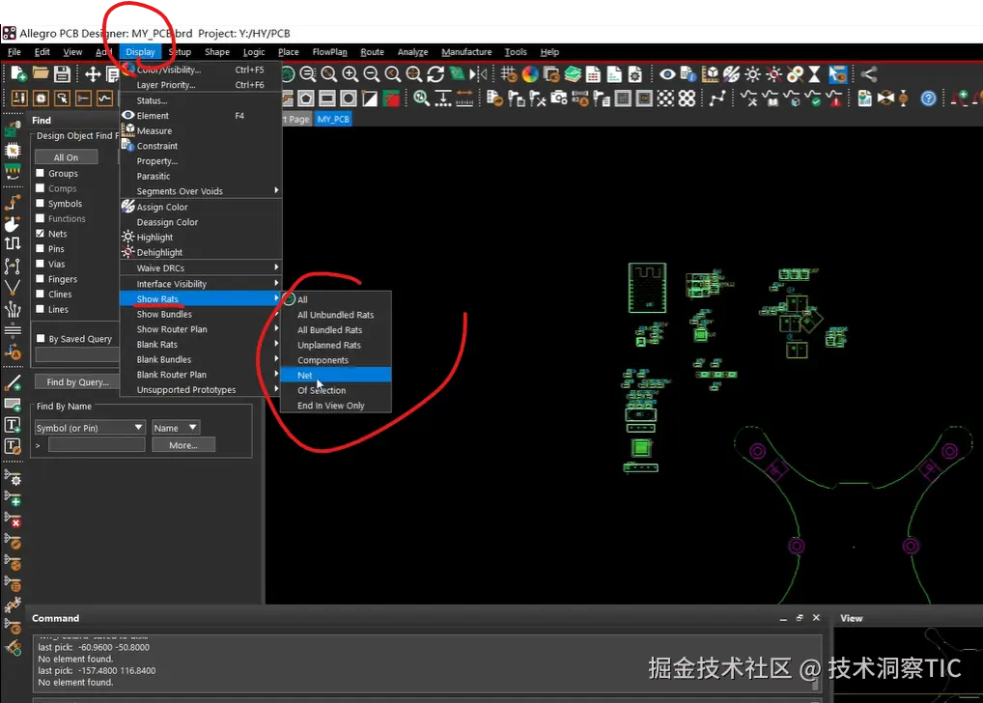The image size is (983, 703).
Task: Open the Manufacture menu
Action: coord(466,52)
